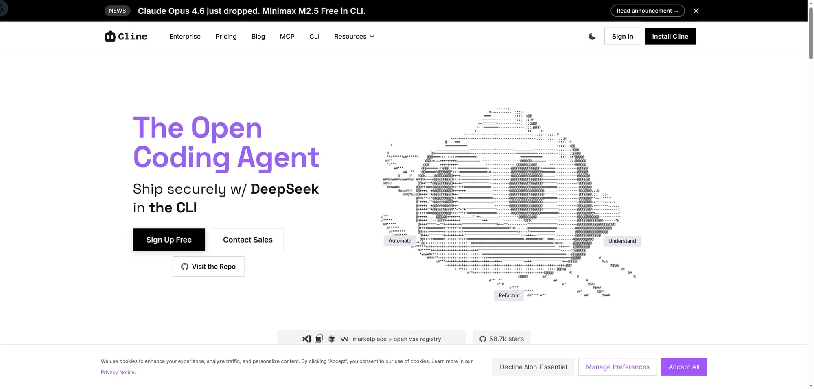Viewport: 814px width, 389px height.
Task: Click the GitHub icon beside 58.7k stars
Action: 483,339
